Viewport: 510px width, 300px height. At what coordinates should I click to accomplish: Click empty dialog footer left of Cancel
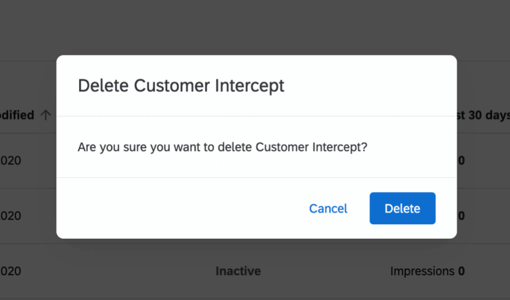[x=180, y=208]
